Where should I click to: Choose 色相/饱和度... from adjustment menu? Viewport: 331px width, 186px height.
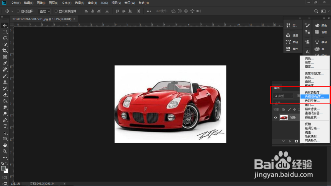[x=315, y=97]
